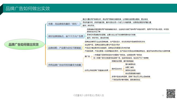Screen dimensions: 177x100
Task: Click the line starting 思考和布局接触点的逻辑
Action: tap(111, 35)
